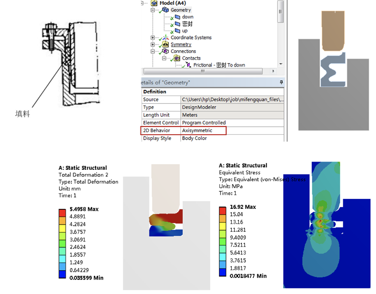Select Coordinate Systems in tree

click(191, 38)
